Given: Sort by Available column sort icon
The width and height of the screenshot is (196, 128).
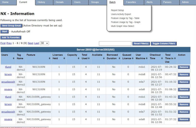Looking at the screenshot, I should point(103,58).
